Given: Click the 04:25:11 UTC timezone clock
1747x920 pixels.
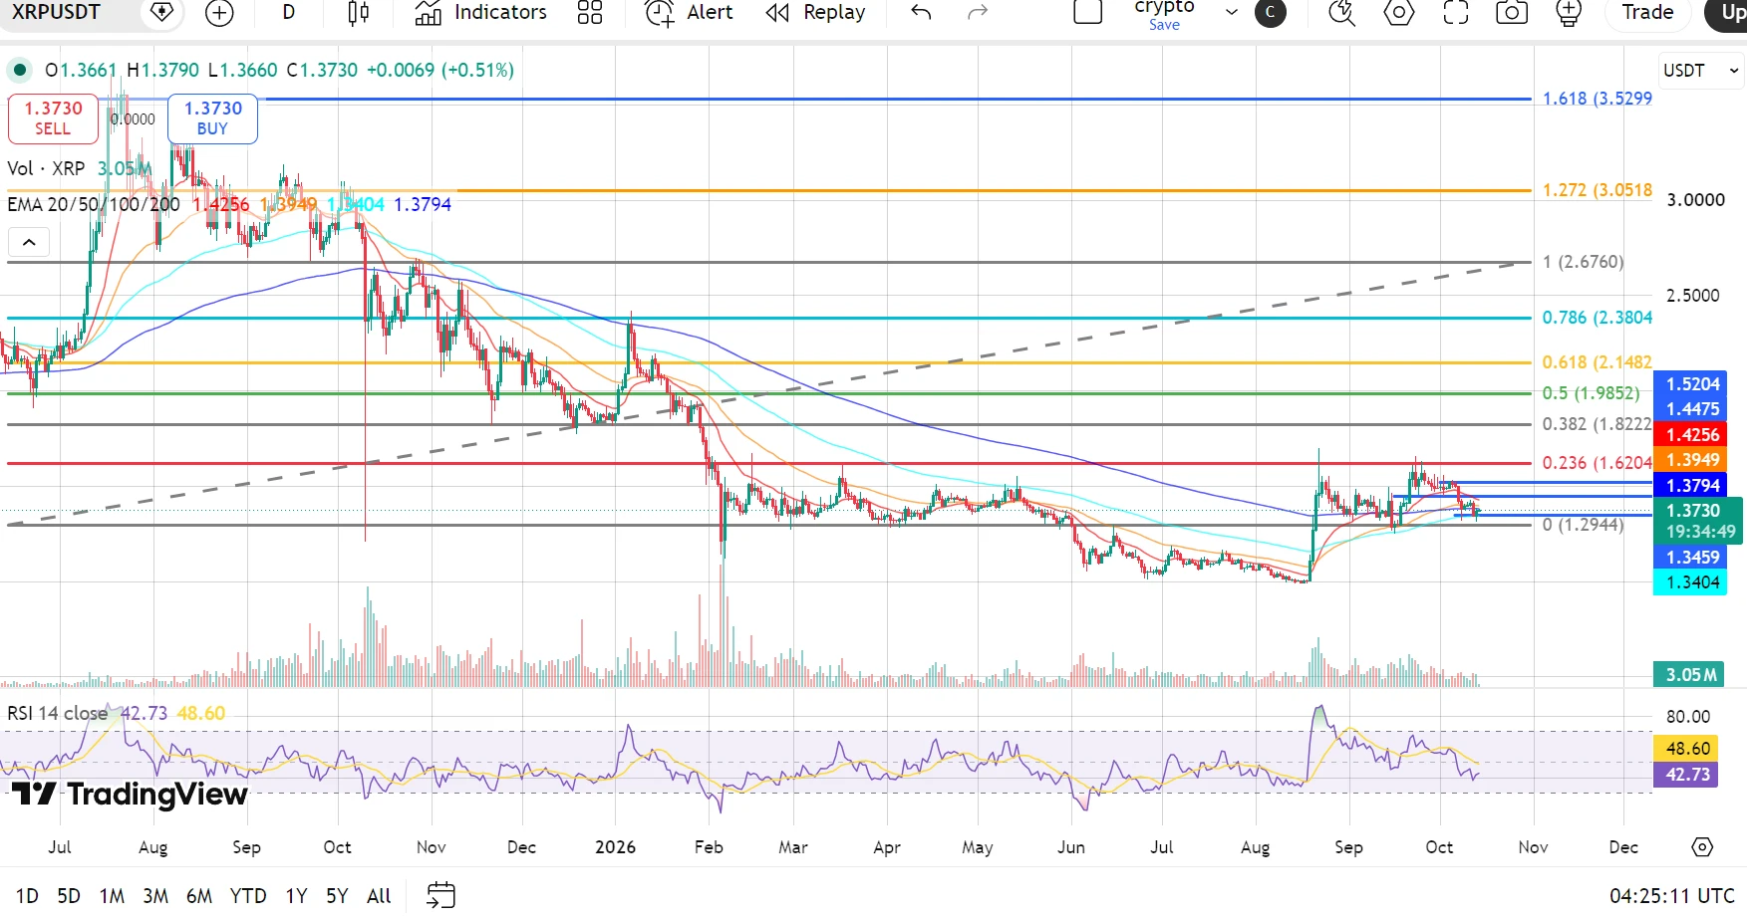Looking at the screenshot, I should [1671, 896].
